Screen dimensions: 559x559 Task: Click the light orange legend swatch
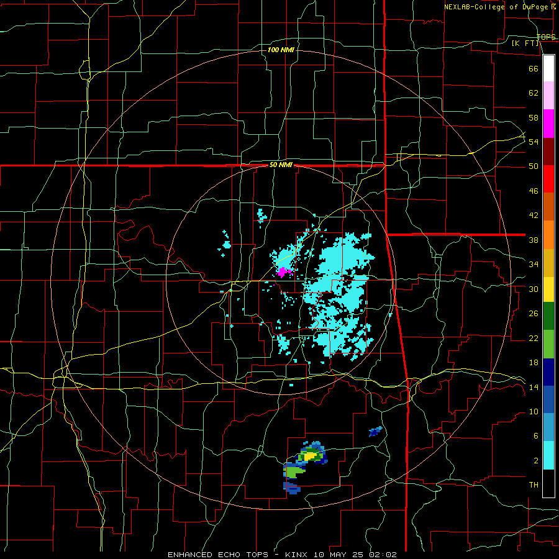click(x=548, y=235)
